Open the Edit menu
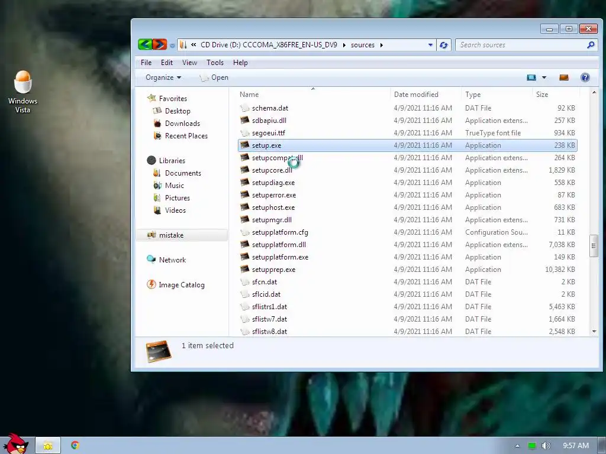Image resolution: width=606 pixels, height=454 pixels. click(166, 63)
